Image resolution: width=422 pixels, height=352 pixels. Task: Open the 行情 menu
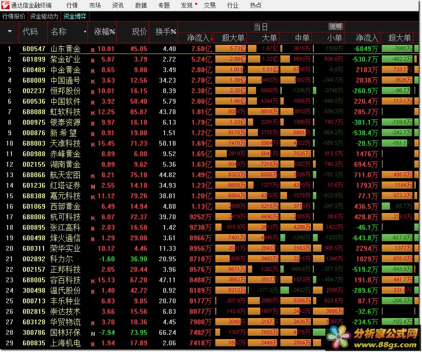(72, 5)
